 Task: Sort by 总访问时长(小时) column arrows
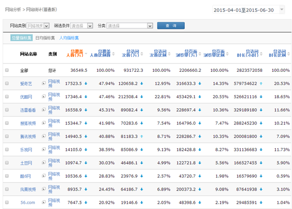click(x=261, y=54)
